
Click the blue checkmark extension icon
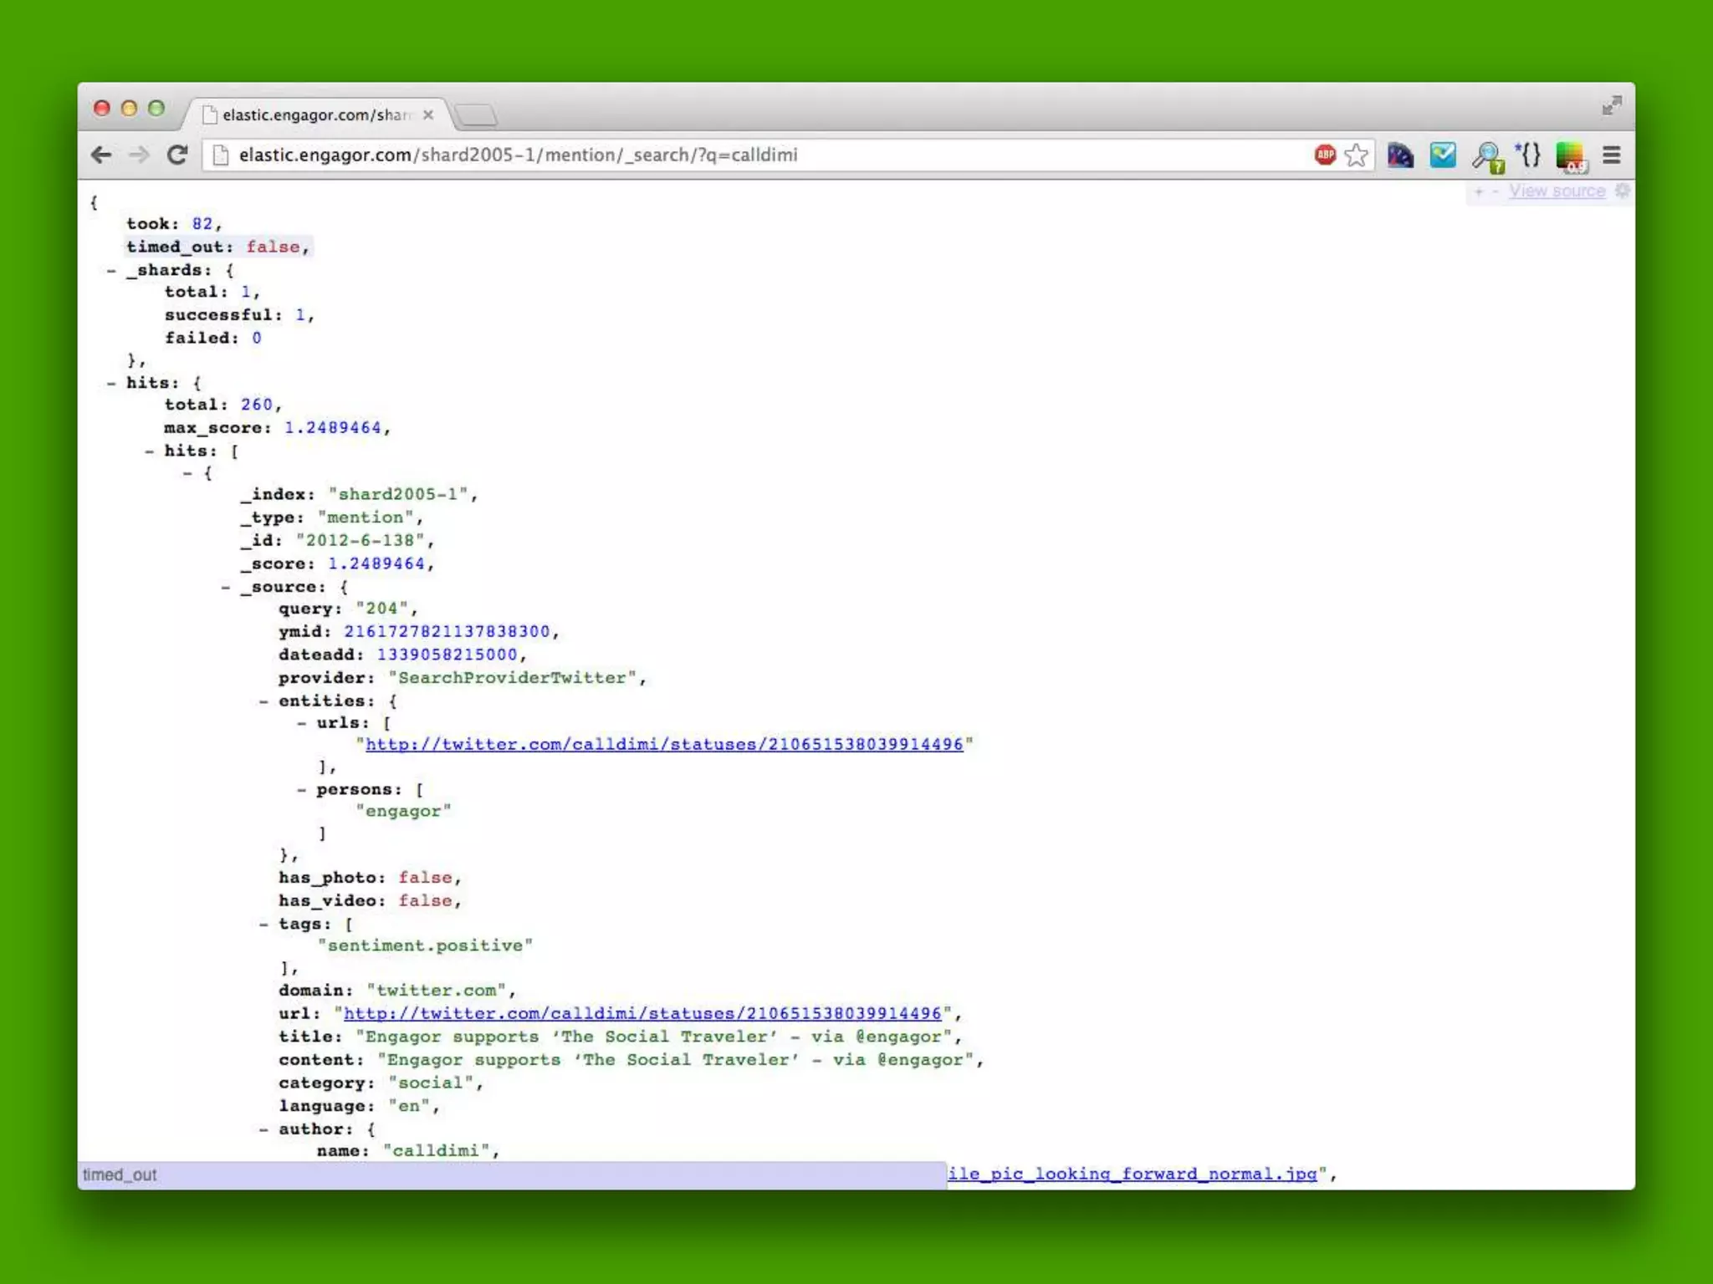[1443, 155]
